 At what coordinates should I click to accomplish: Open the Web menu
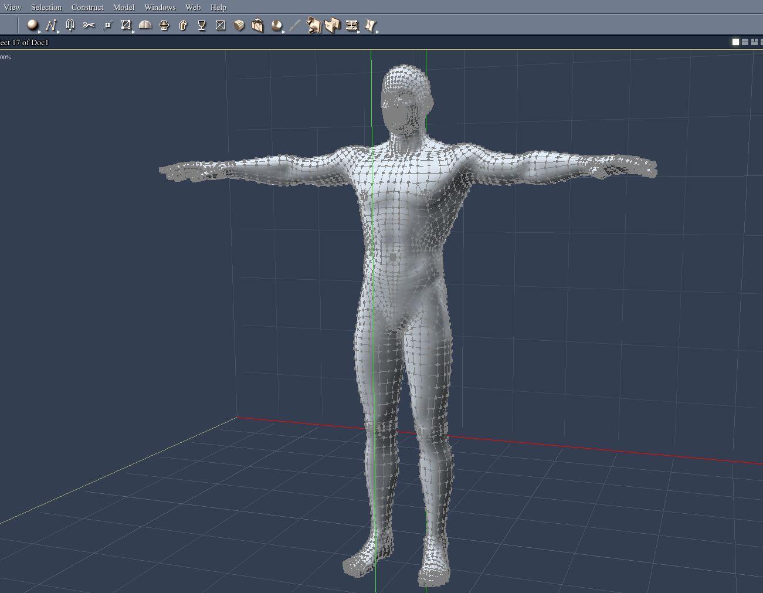click(x=193, y=7)
